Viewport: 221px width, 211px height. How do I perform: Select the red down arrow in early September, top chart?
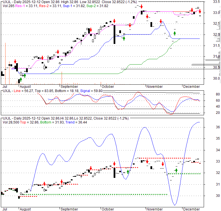[x=58, y=52]
